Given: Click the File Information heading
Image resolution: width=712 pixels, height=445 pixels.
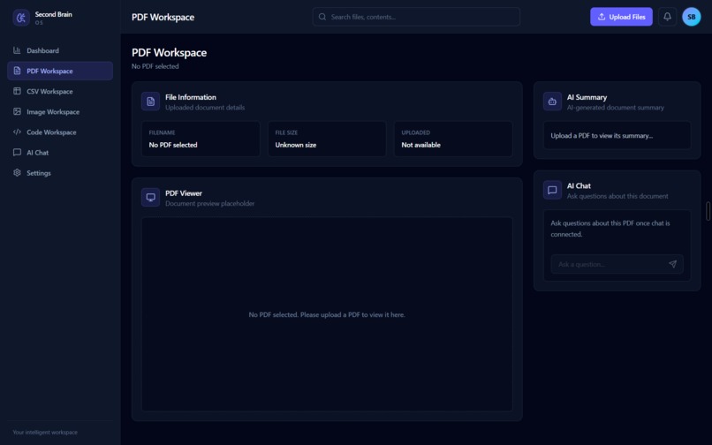Looking at the screenshot, I should (x=191, y=97).
